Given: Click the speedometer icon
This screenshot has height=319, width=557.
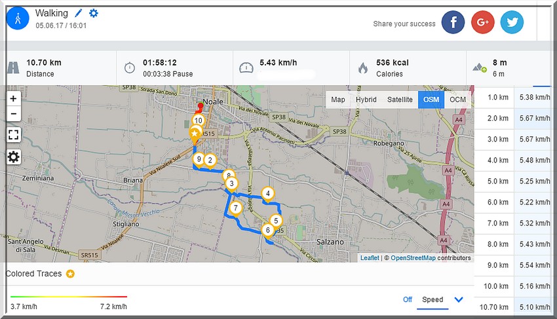Looking at the screenshot, I should 246,67.
